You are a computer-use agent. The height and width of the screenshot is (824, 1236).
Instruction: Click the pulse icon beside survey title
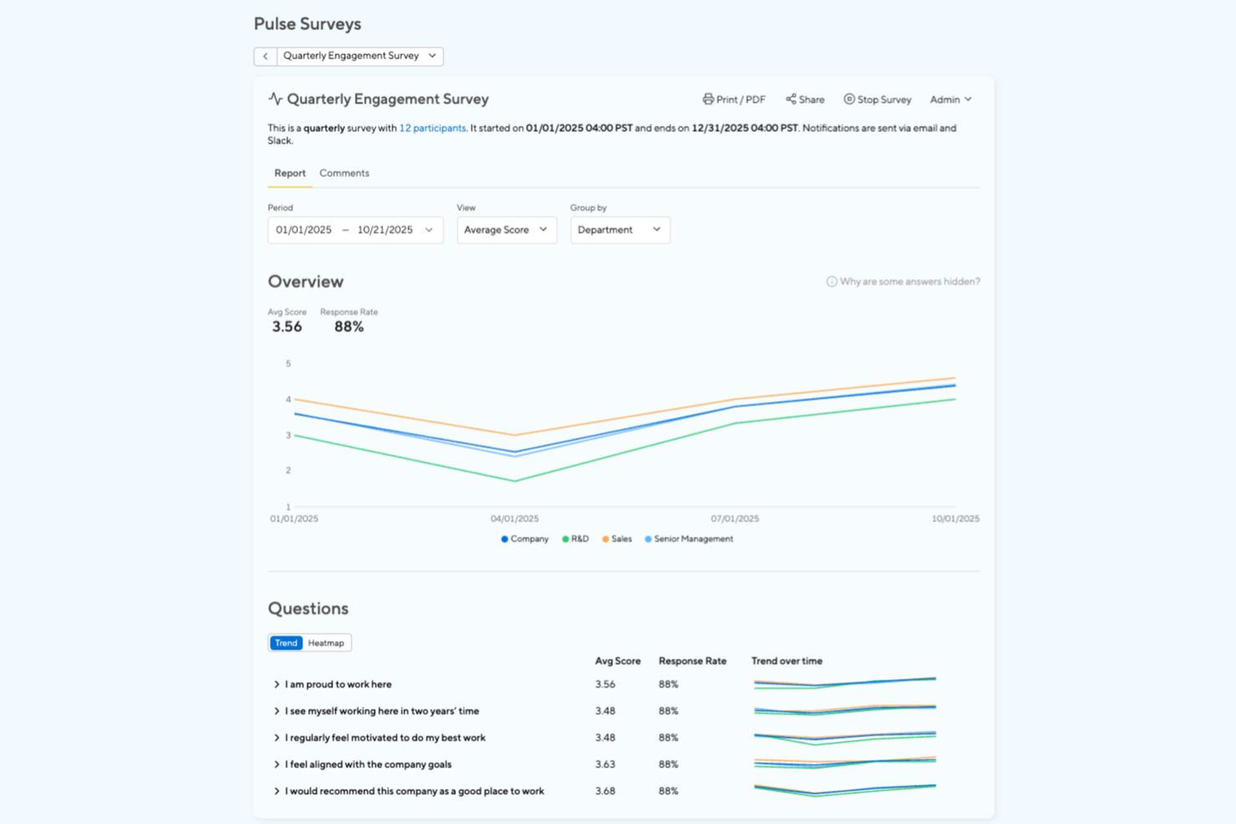(x=276, y=99)
